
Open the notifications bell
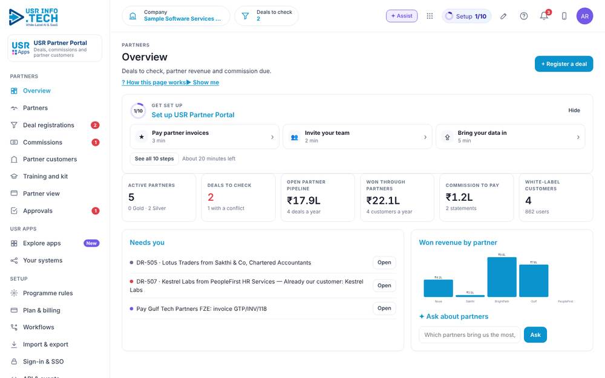pos(544,16)
